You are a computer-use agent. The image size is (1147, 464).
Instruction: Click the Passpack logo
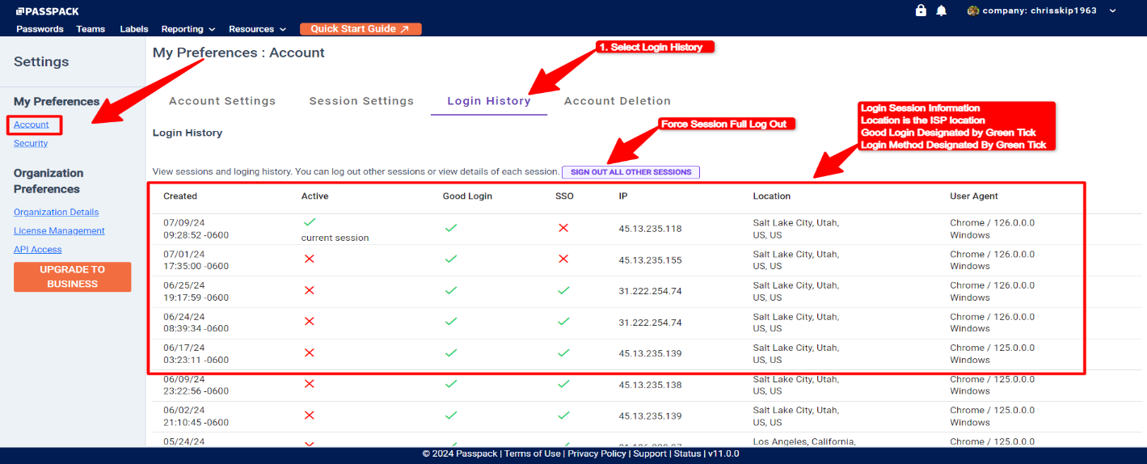pos(48,11)
